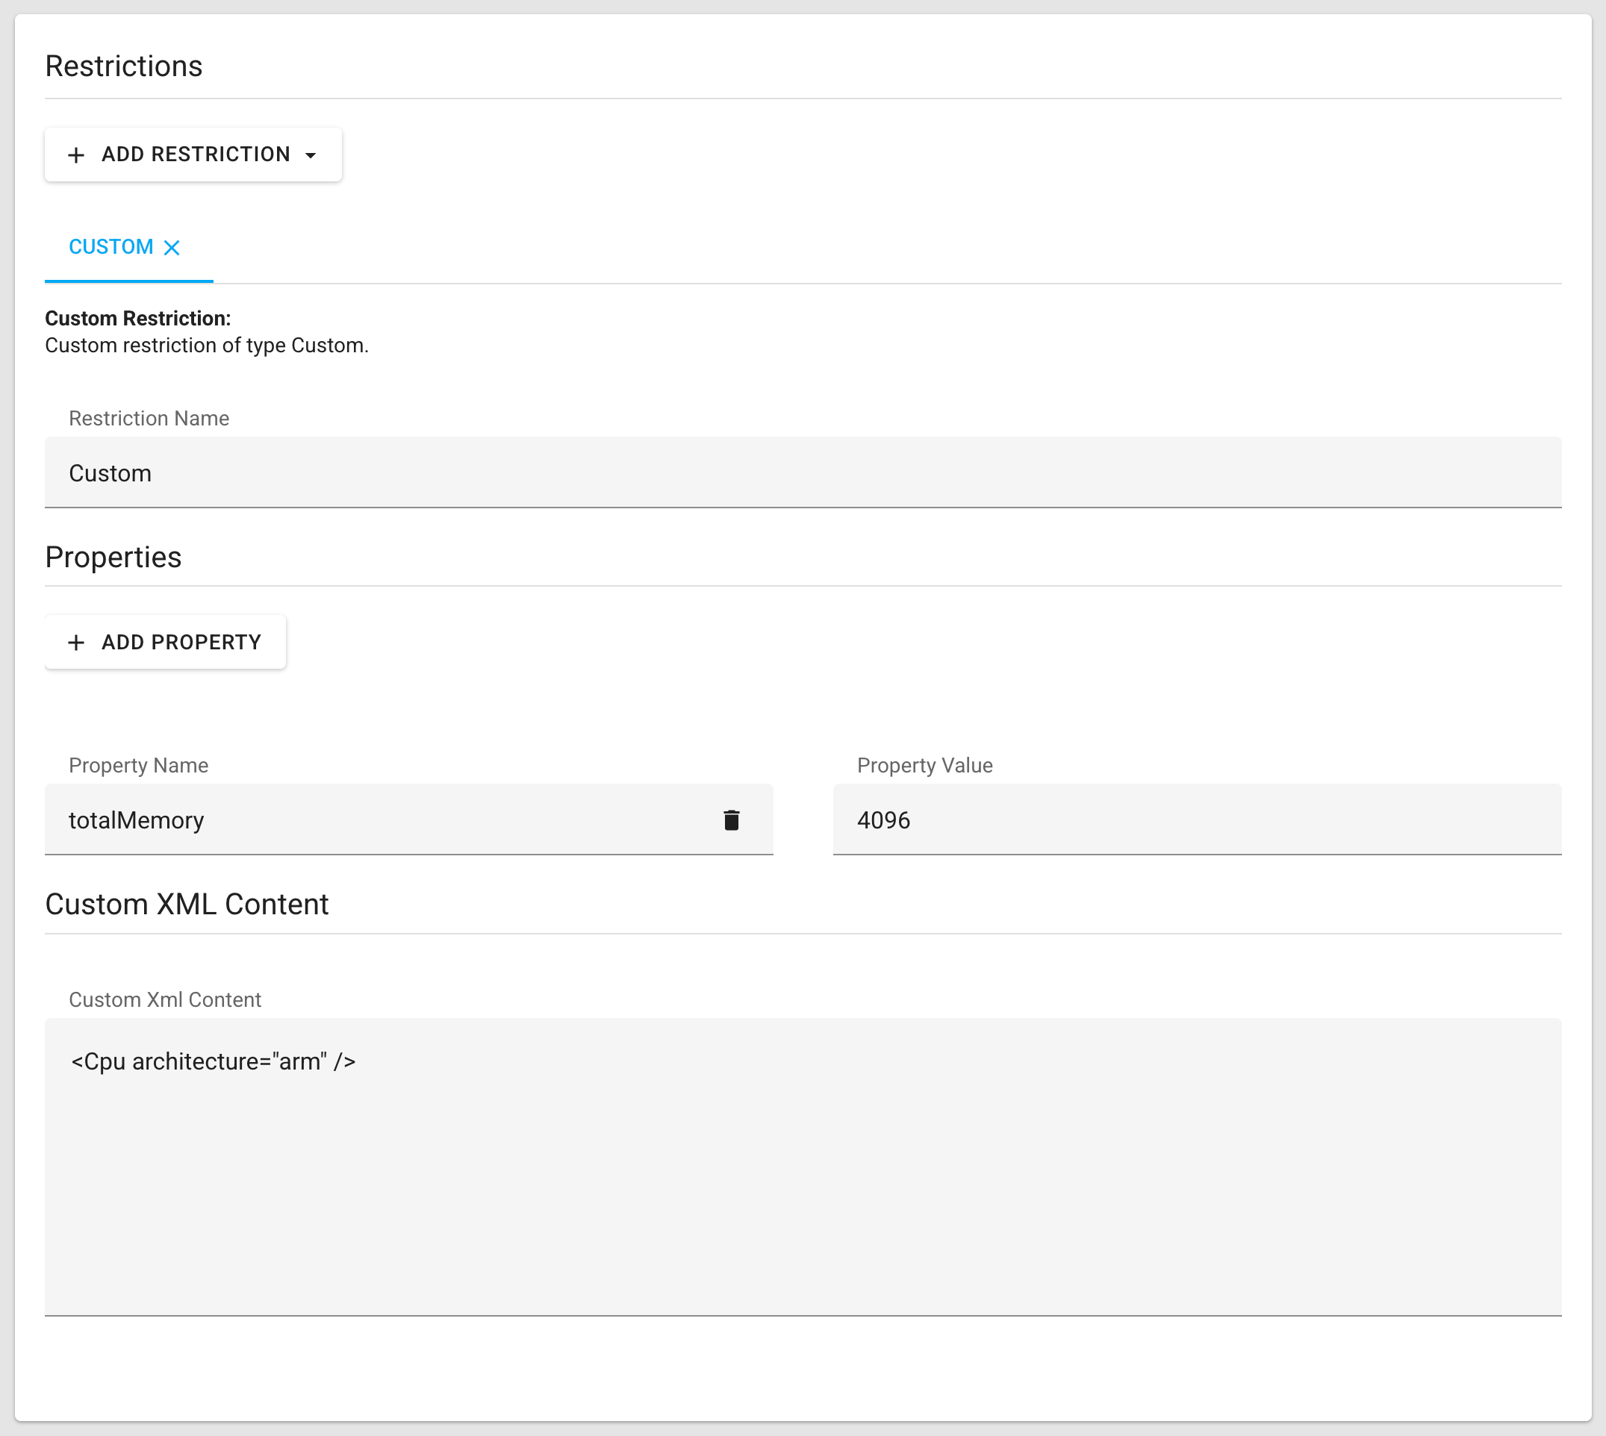
Task: Edit the Property Value field 4096
Action: [x=1195, y=820]
